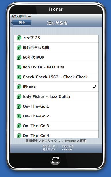Screen dimensions: 111x177
Task: Click the playlist icon beside iPhone
Action: [19, 87]
